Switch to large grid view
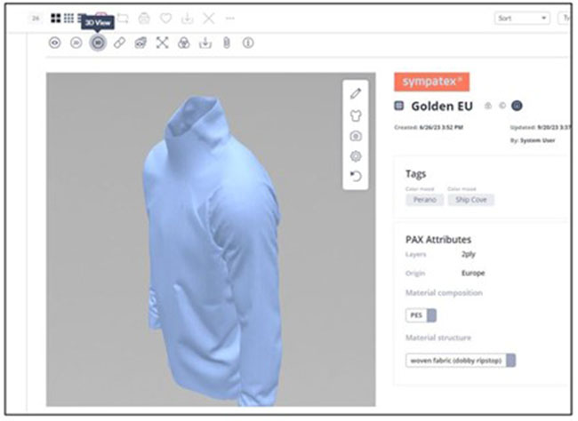578x421 pixels. (x=56, y=18)
